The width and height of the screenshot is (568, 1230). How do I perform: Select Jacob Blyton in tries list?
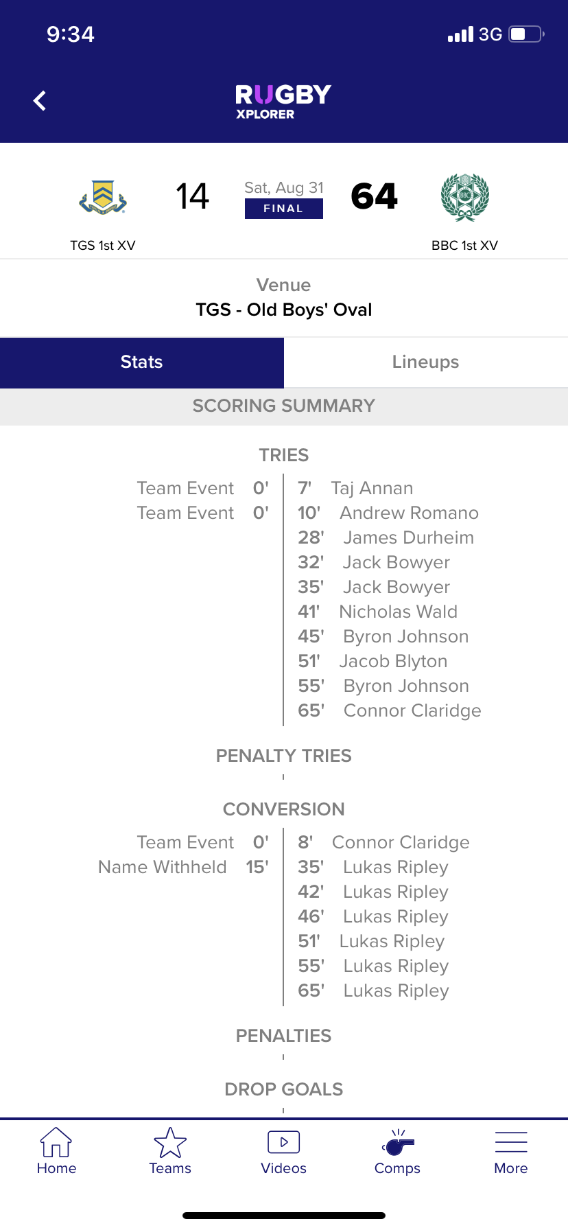coord(393,661)
